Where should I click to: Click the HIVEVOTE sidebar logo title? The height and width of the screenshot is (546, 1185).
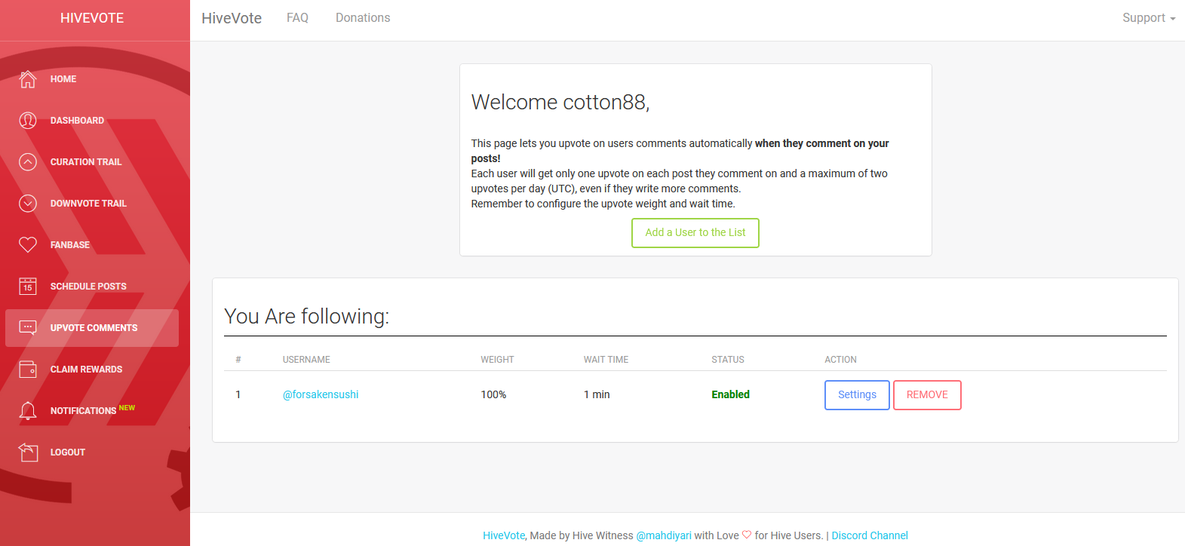pyautogui.click(x=92, y=18)
